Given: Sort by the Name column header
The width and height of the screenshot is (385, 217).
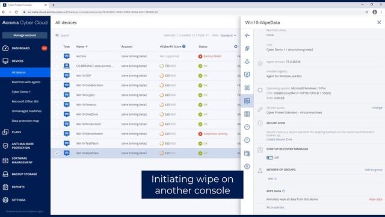Looking at the screenshot, I should coord(82,46).
